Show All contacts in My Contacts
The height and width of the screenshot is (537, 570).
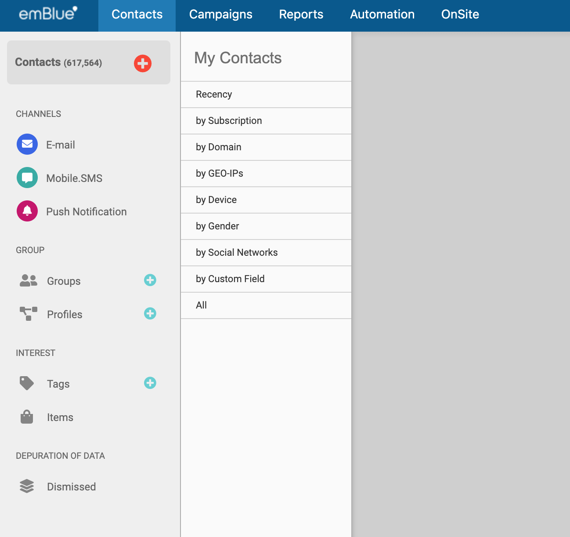tap(202, 305)
